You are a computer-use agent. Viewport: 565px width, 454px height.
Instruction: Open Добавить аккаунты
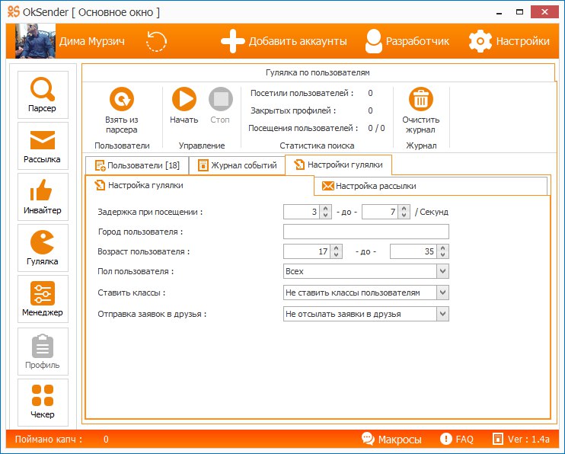[284, 41]
